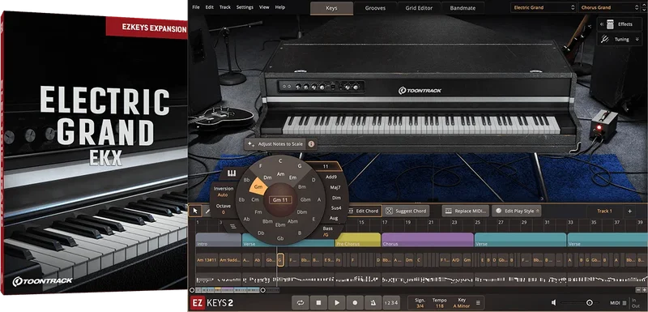The height and width of the screenshot is (312, 648).
Task: Open the File menu
Action: tap(196, 7)
